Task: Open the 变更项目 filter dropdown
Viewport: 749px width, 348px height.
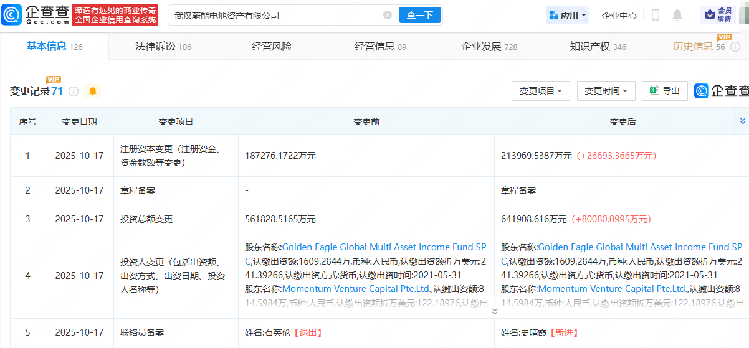Action: click(x=540, y=91)
